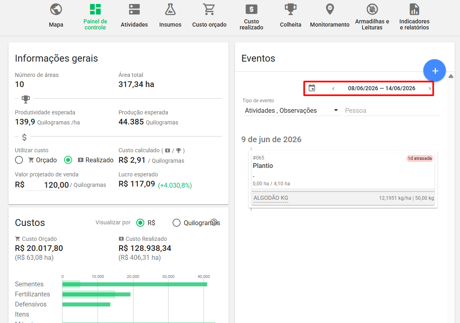Image resolution: width=460 pixels, height=323 pixels.
Task: Click the help icon beside Quilogramas in Custos
Action: coord(214,222)
